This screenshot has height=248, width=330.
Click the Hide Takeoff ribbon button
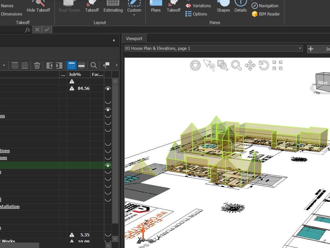(38, 6)
